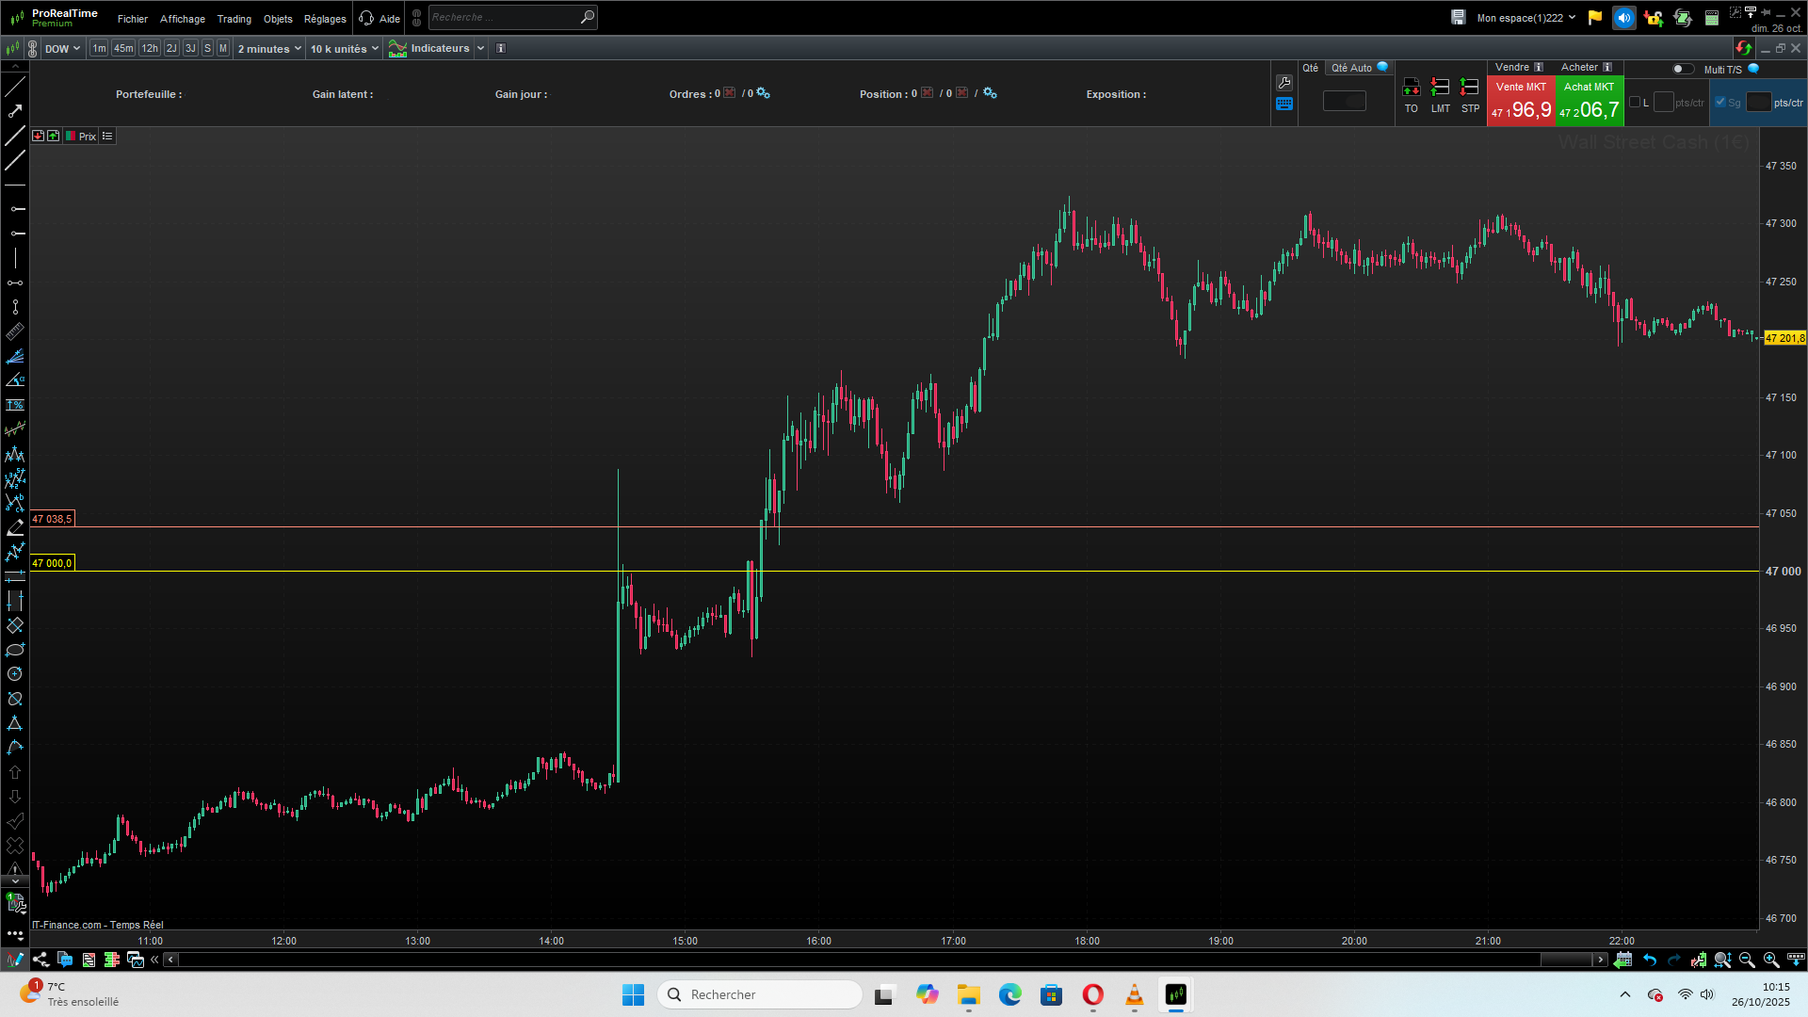Open the Affichage menu
The width and height of the screenshot is (1808, 1017).
coord(182,19)
